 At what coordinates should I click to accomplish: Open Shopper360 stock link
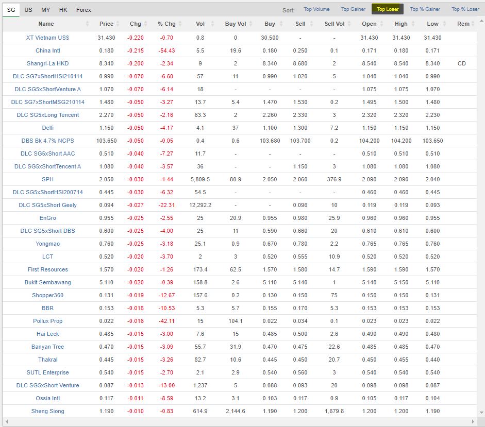click(47, 295)
